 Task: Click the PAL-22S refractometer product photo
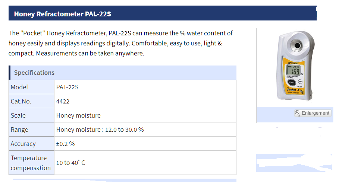(295, 66)
